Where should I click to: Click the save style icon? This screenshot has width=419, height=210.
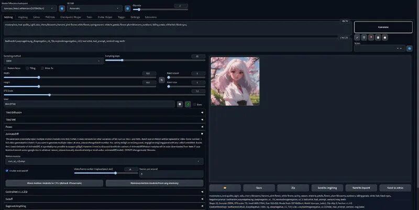pos(385,38)
